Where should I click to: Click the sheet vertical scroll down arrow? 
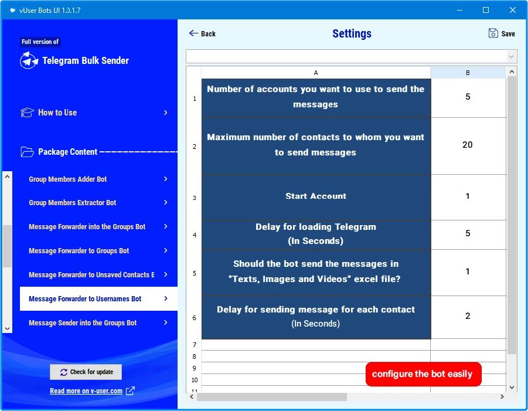[512, 388]
